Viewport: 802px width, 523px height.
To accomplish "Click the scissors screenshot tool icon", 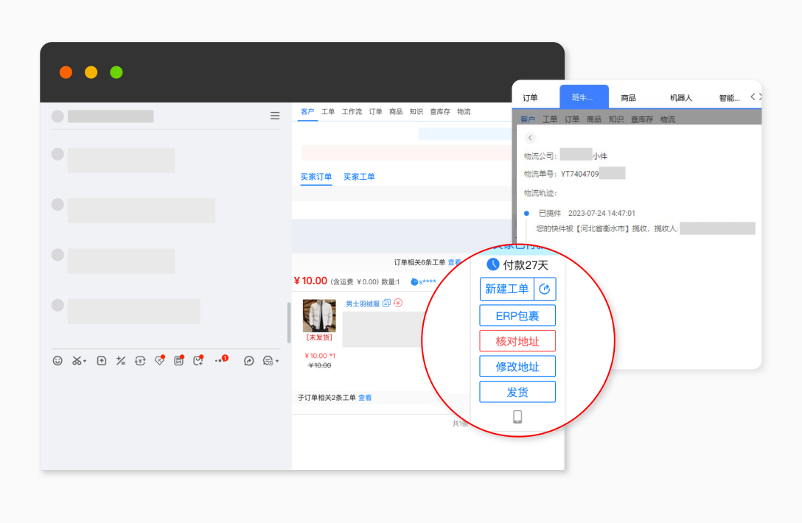I will click(77, 361).
